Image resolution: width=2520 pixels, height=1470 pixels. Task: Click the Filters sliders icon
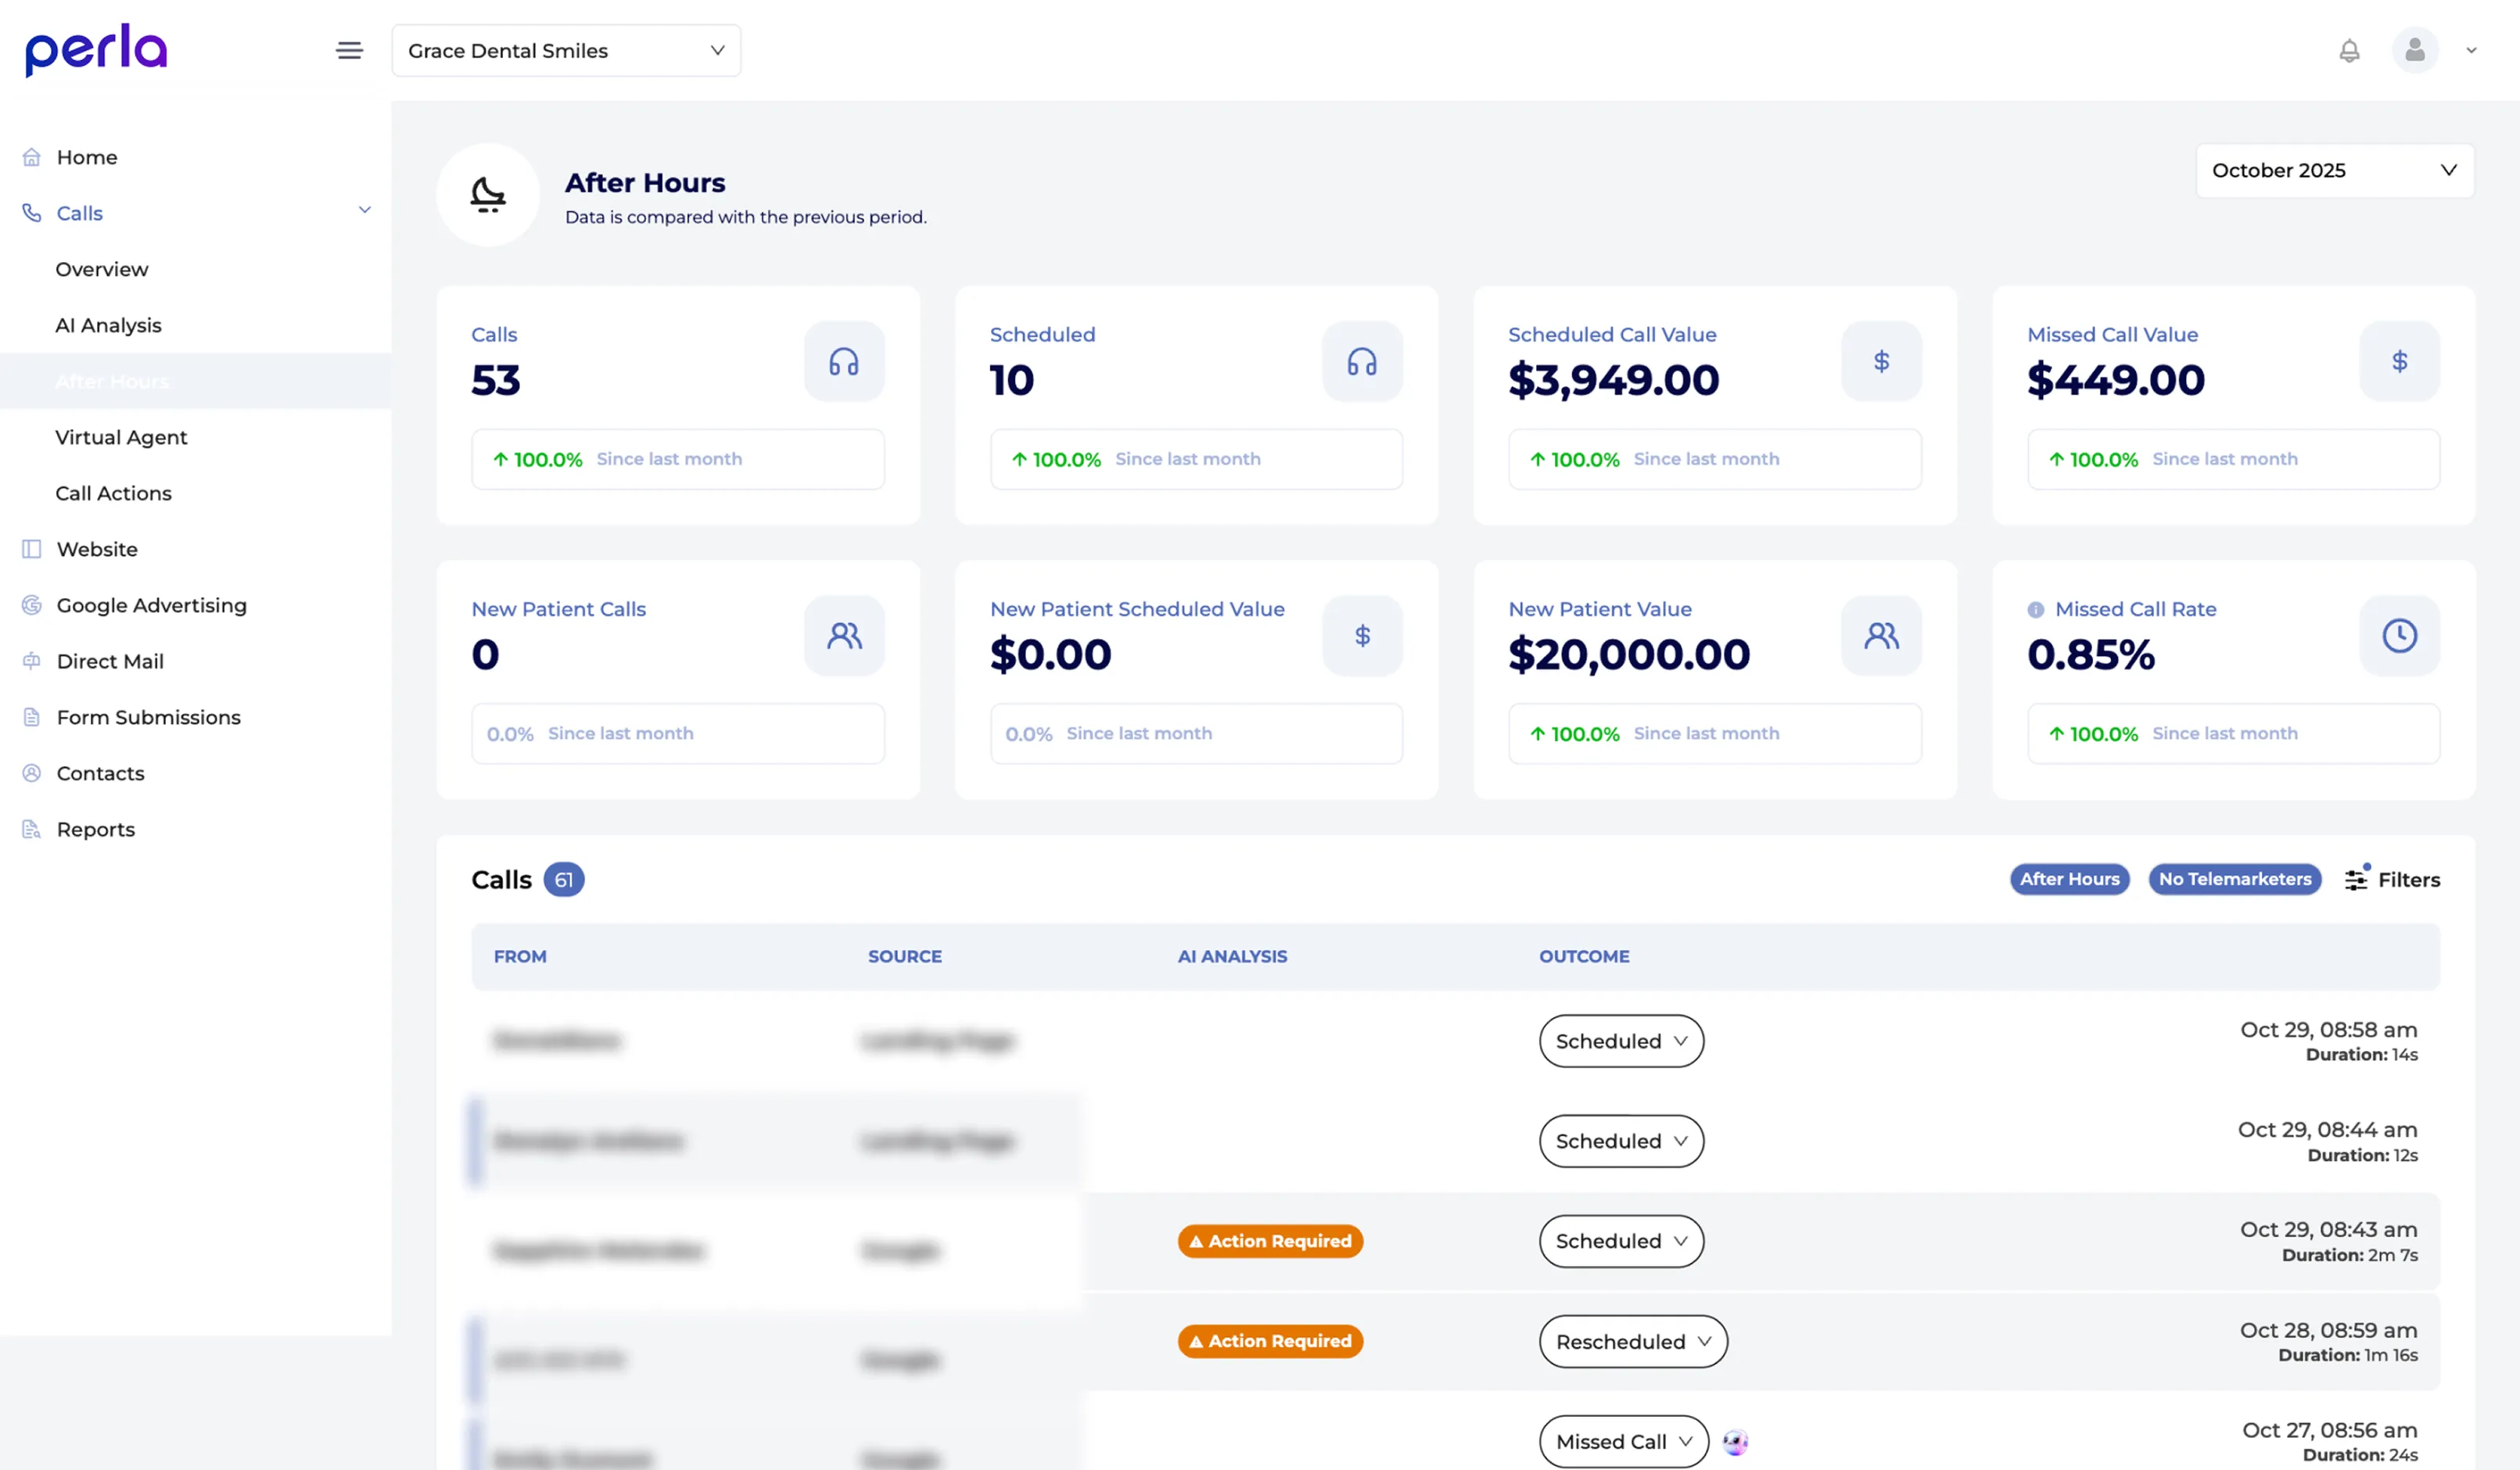coord(2356,879)
